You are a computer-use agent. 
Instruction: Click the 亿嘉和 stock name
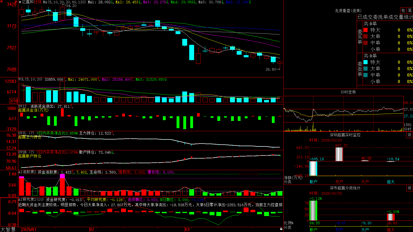[28, 2]
